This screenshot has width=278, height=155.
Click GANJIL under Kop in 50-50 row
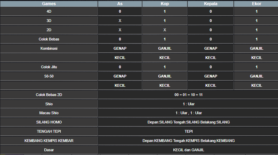(x=165, y=76)
